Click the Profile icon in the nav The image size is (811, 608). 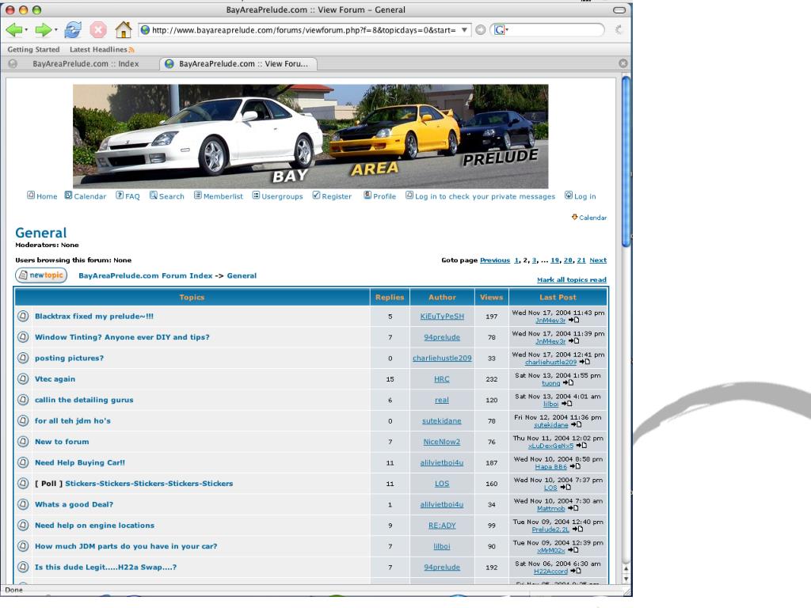[x=367, y=195]
